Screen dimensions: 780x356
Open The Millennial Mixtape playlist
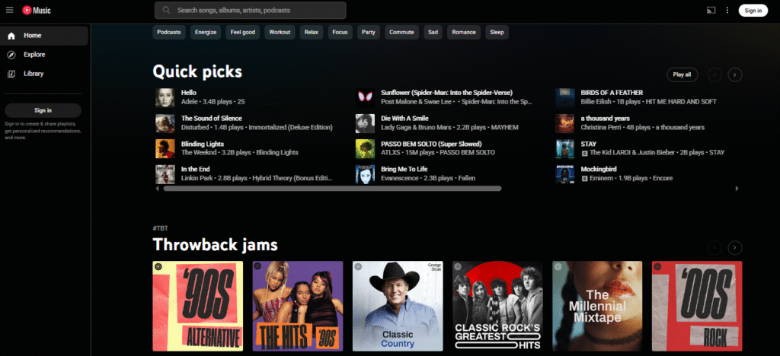tap(597, 306)
